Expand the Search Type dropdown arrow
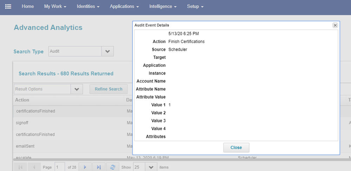 [108, 51]
